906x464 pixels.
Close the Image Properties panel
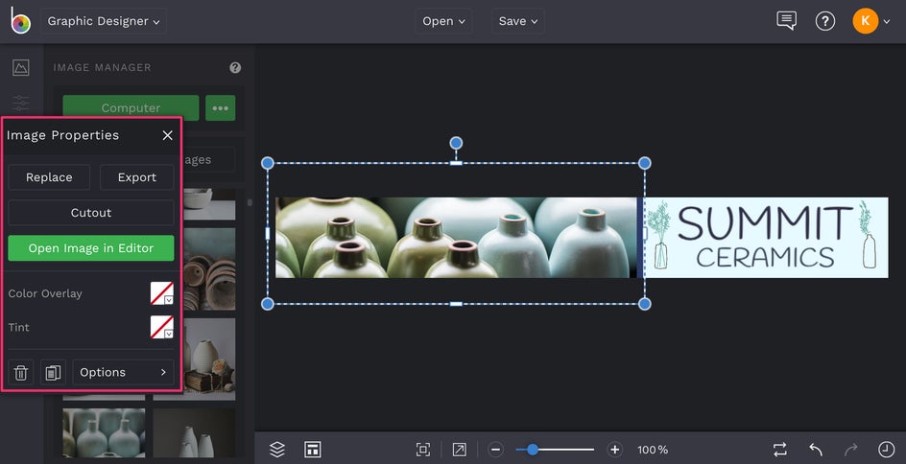pyautogui.click(x=168, y=135)
